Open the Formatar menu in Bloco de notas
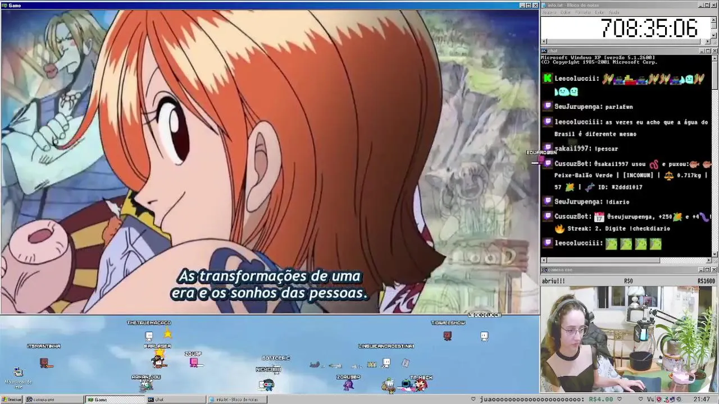 (583, 12)
